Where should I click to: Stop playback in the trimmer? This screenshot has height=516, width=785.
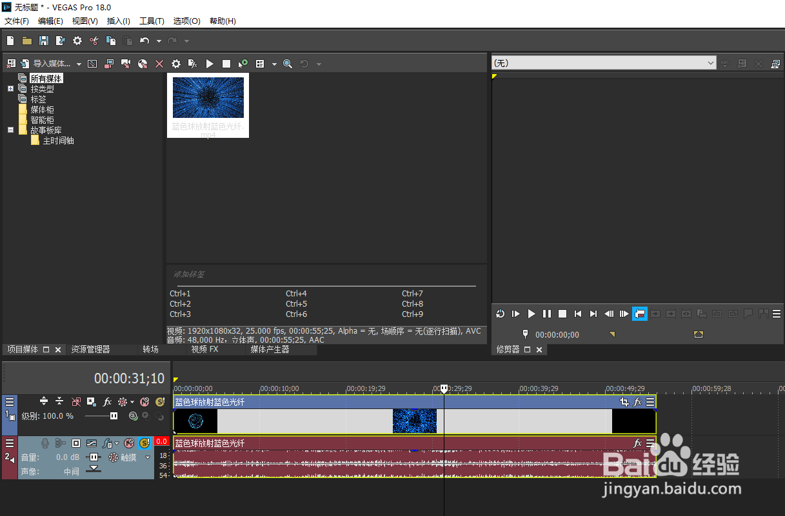coord(562,314)
